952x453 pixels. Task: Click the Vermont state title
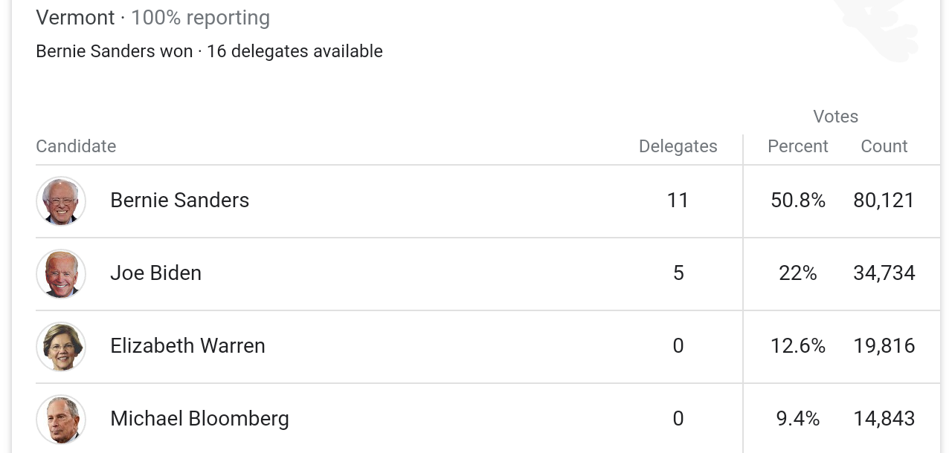75,17
